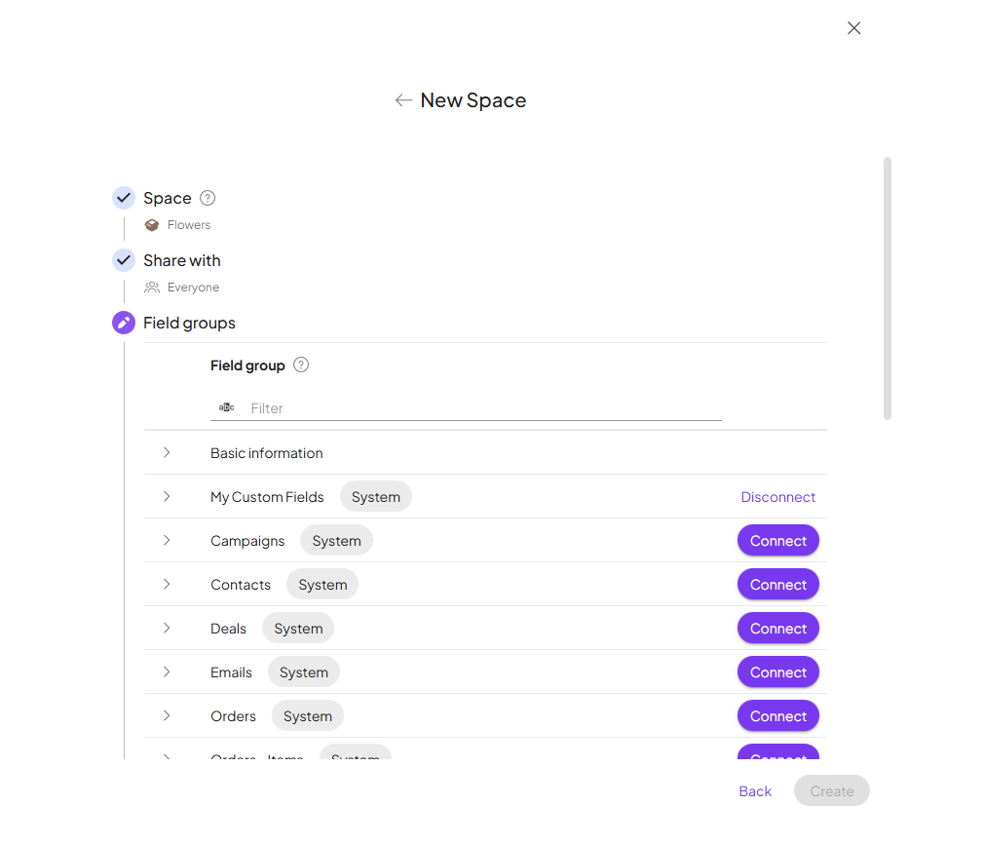
Task: Connect the Emails field group
Action: [777, 672]
